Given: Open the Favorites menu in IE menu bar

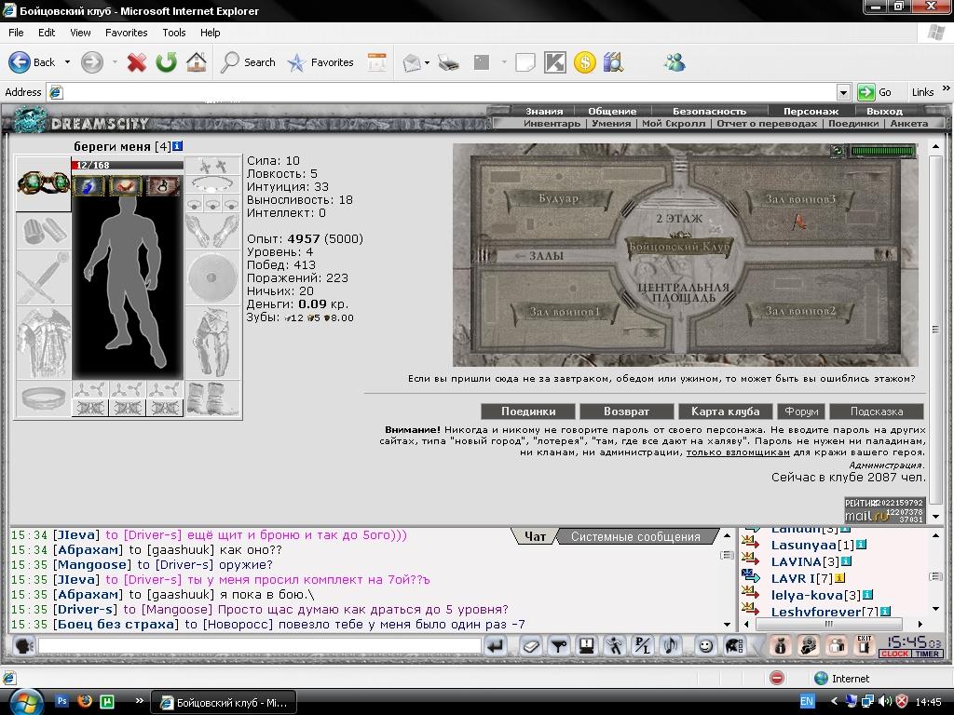Looking at the screenshot, I should [x=126, y=33].
